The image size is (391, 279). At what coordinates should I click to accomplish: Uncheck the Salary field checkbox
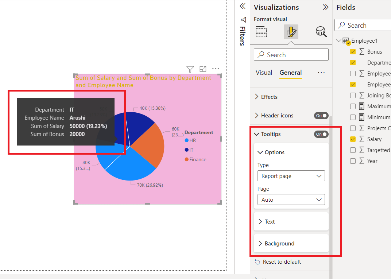[x=353, y=139]
